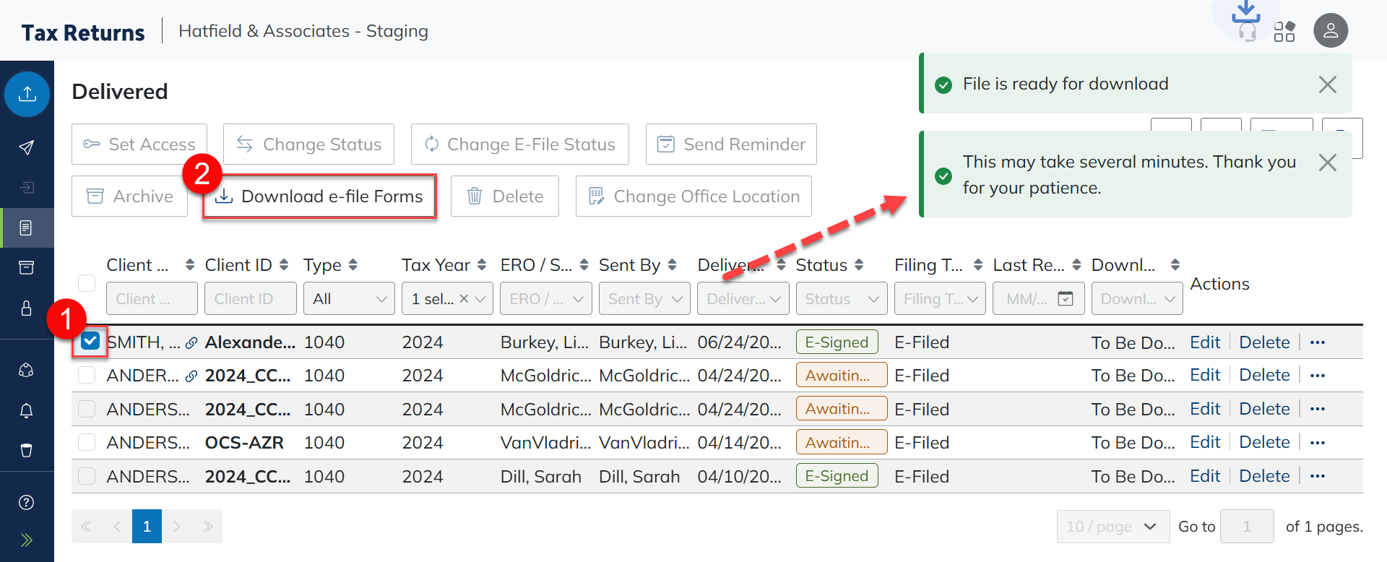This screenshot has width=1387, height=562.
Task: Open the Type filter dropdown
Action: 350,299
